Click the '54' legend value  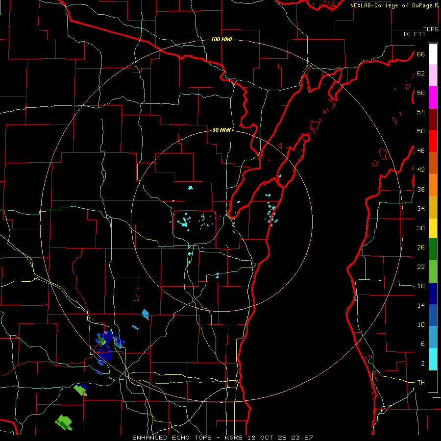coord(421,112)
